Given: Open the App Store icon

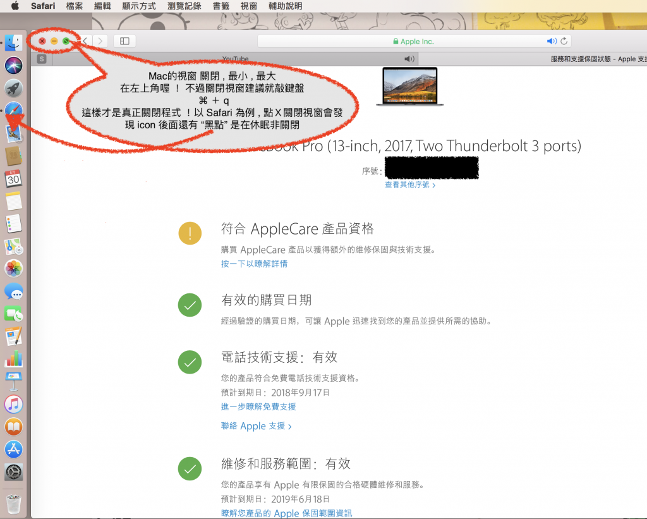Looking at the screenshot, I should [14, 449].
